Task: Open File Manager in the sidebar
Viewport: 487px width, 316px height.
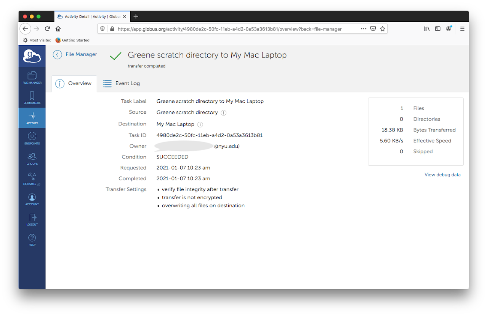Action: (x=32, y=77)
